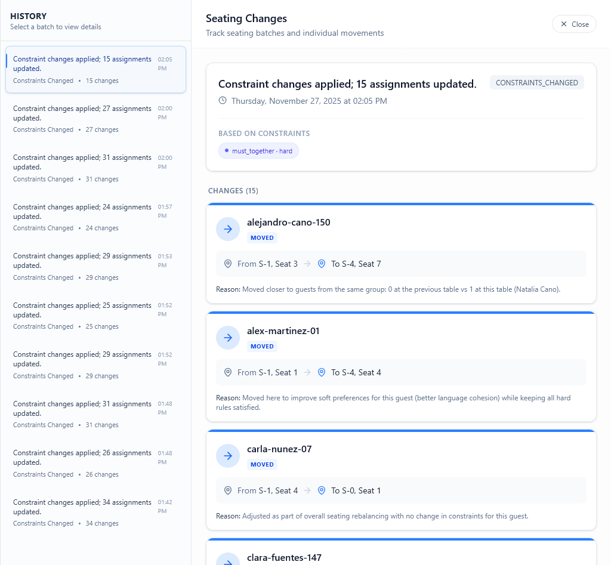
Task: Click the origin pin icon at 'From S-1, Seat 3'
Action: point(228,264)
